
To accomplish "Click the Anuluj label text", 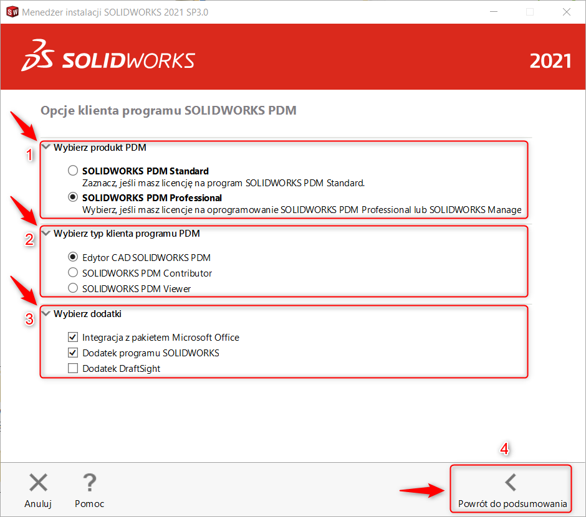I will click(x=38, y=503).
